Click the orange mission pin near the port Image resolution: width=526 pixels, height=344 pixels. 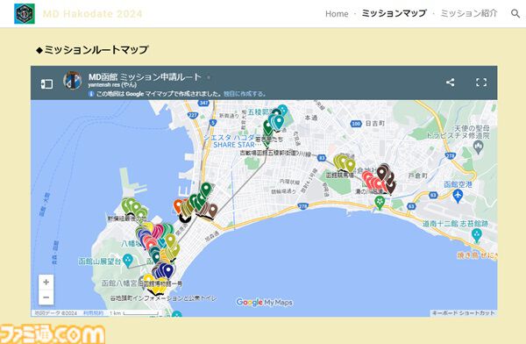point(178,205)
